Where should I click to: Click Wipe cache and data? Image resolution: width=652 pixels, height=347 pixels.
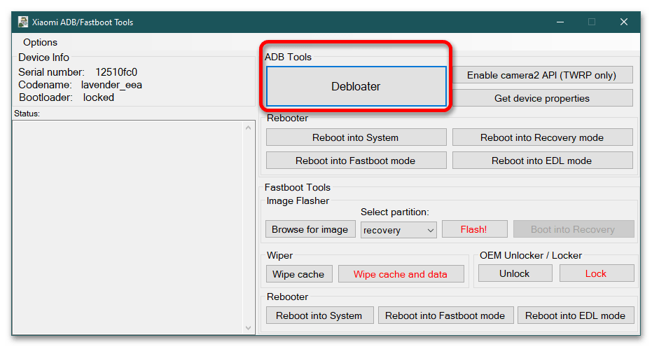pyautogui.click(x=401, y=274)
